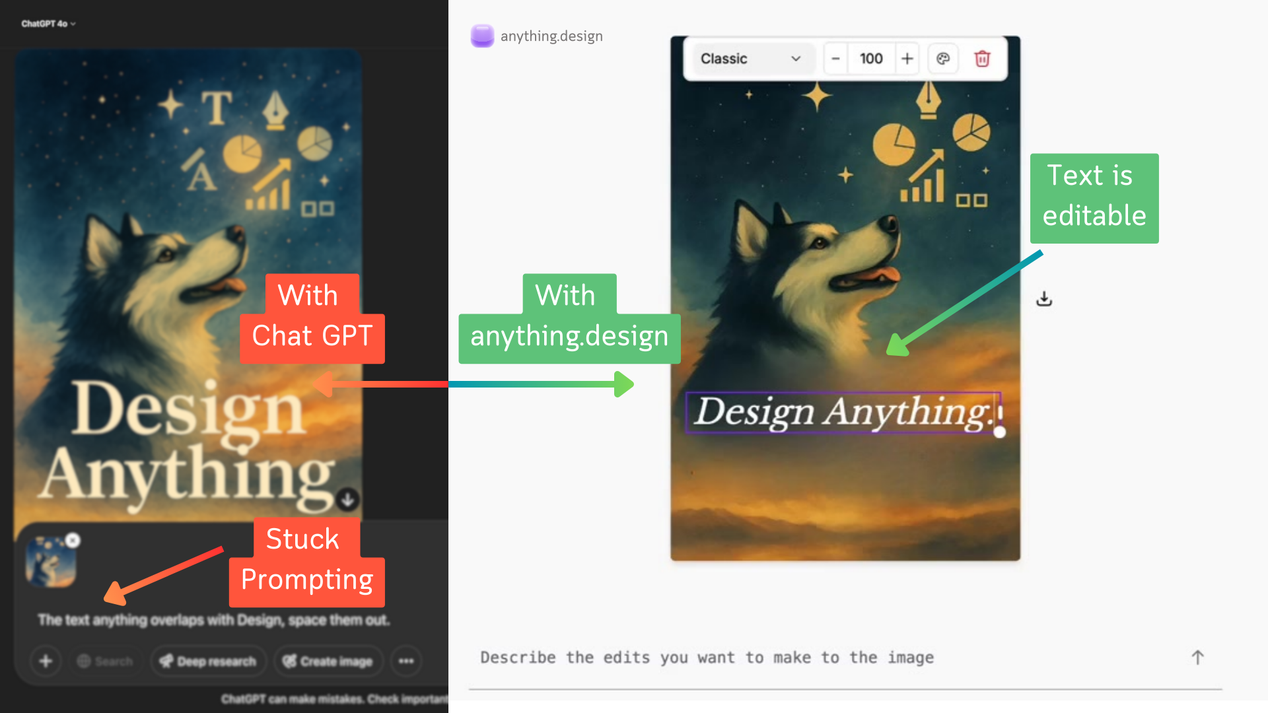Download the anything.design image

[1044, 299]
